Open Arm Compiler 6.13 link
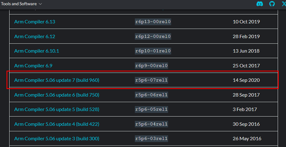The height and width of the screenshot is (147, 286). 35,22
